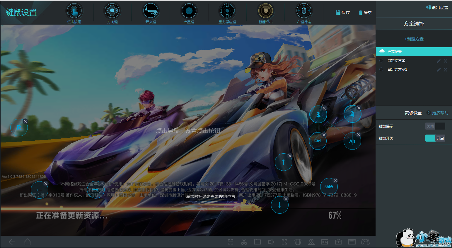Delete 自定义方案1 with its X icon
Image resolution: width=452 pixels, height=248 pixels.
pyautogui.click(x=446, y=70)
